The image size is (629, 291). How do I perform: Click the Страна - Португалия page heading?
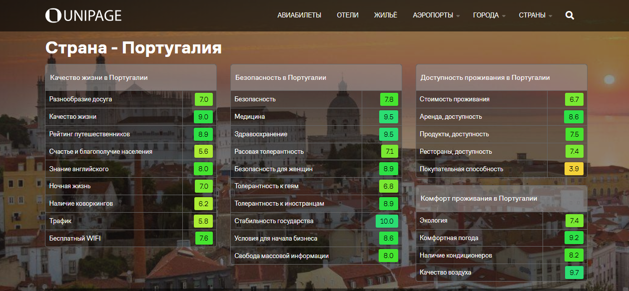click(x=133, y=48)
